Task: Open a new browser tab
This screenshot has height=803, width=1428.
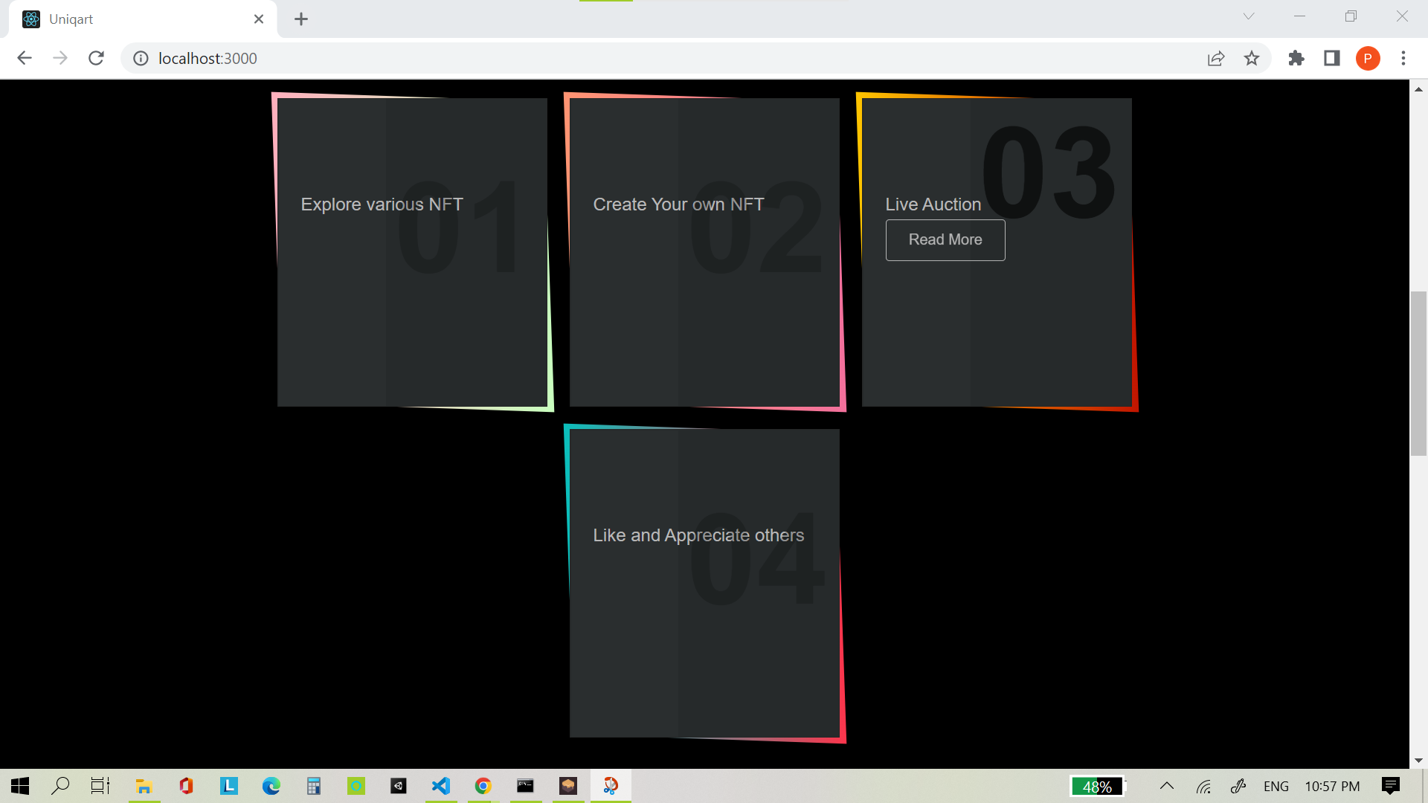Action: click(300, 19)
